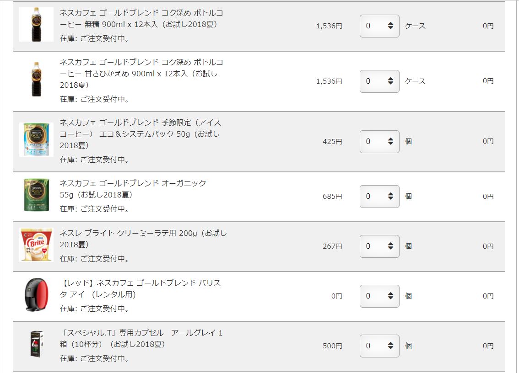This screenshot has width=519, height=373.
Task: Open the 季節限定 アイスコーヒー product title
Action: [x=141, y=134]
